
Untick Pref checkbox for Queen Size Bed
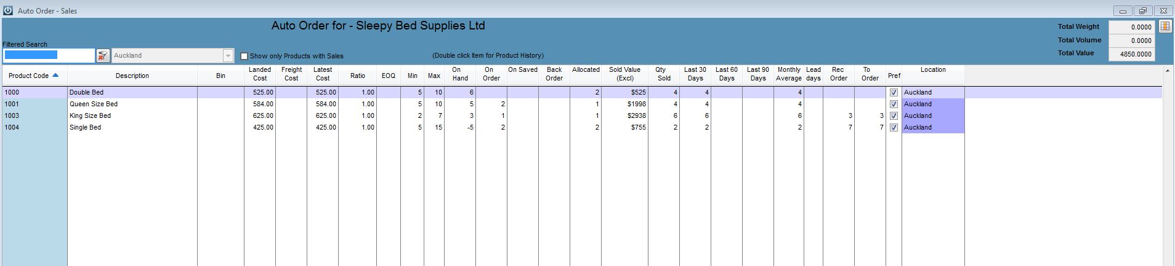point(894,104)
